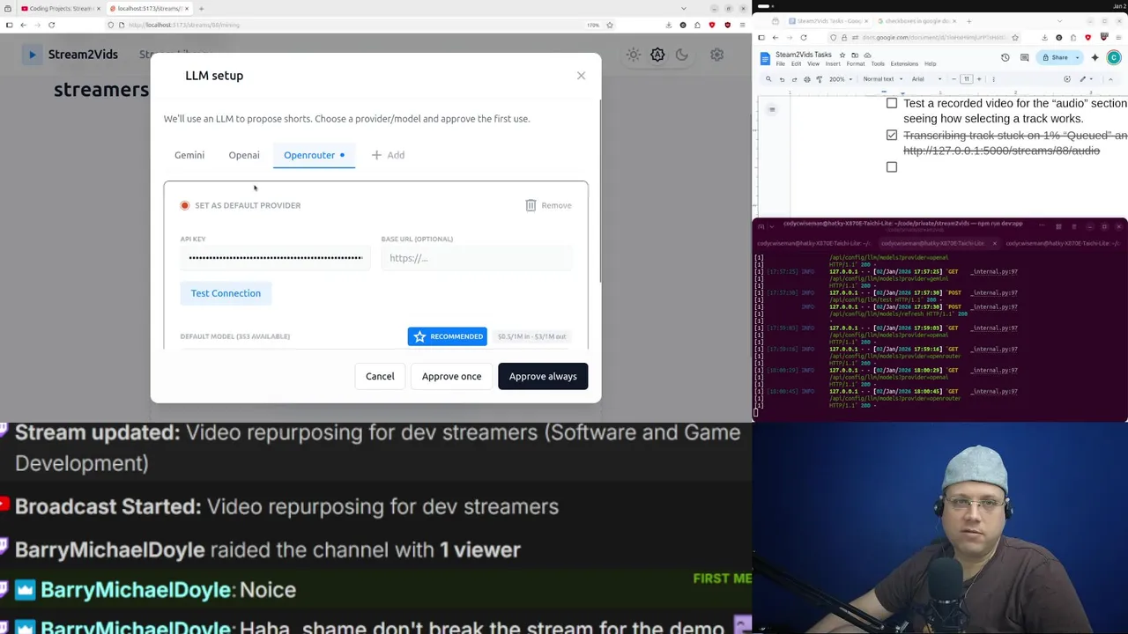Select the Docs paint format tool
The image size is (1128, 634).
[820, 79]
